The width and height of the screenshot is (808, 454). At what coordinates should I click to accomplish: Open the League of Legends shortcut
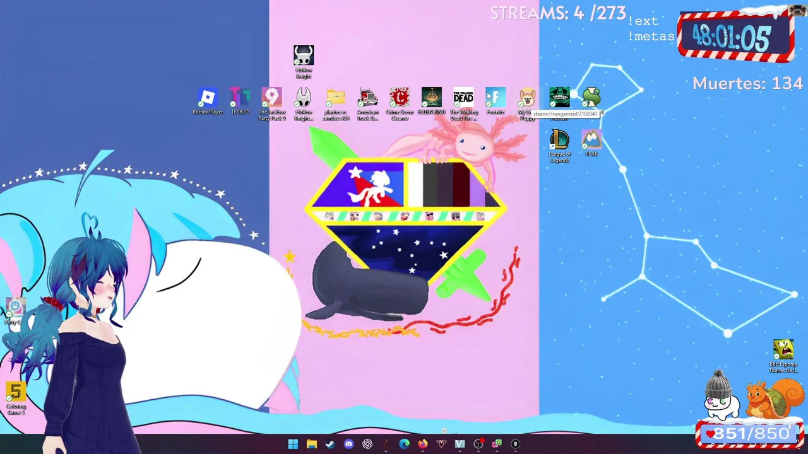click(x=559, y=146)
